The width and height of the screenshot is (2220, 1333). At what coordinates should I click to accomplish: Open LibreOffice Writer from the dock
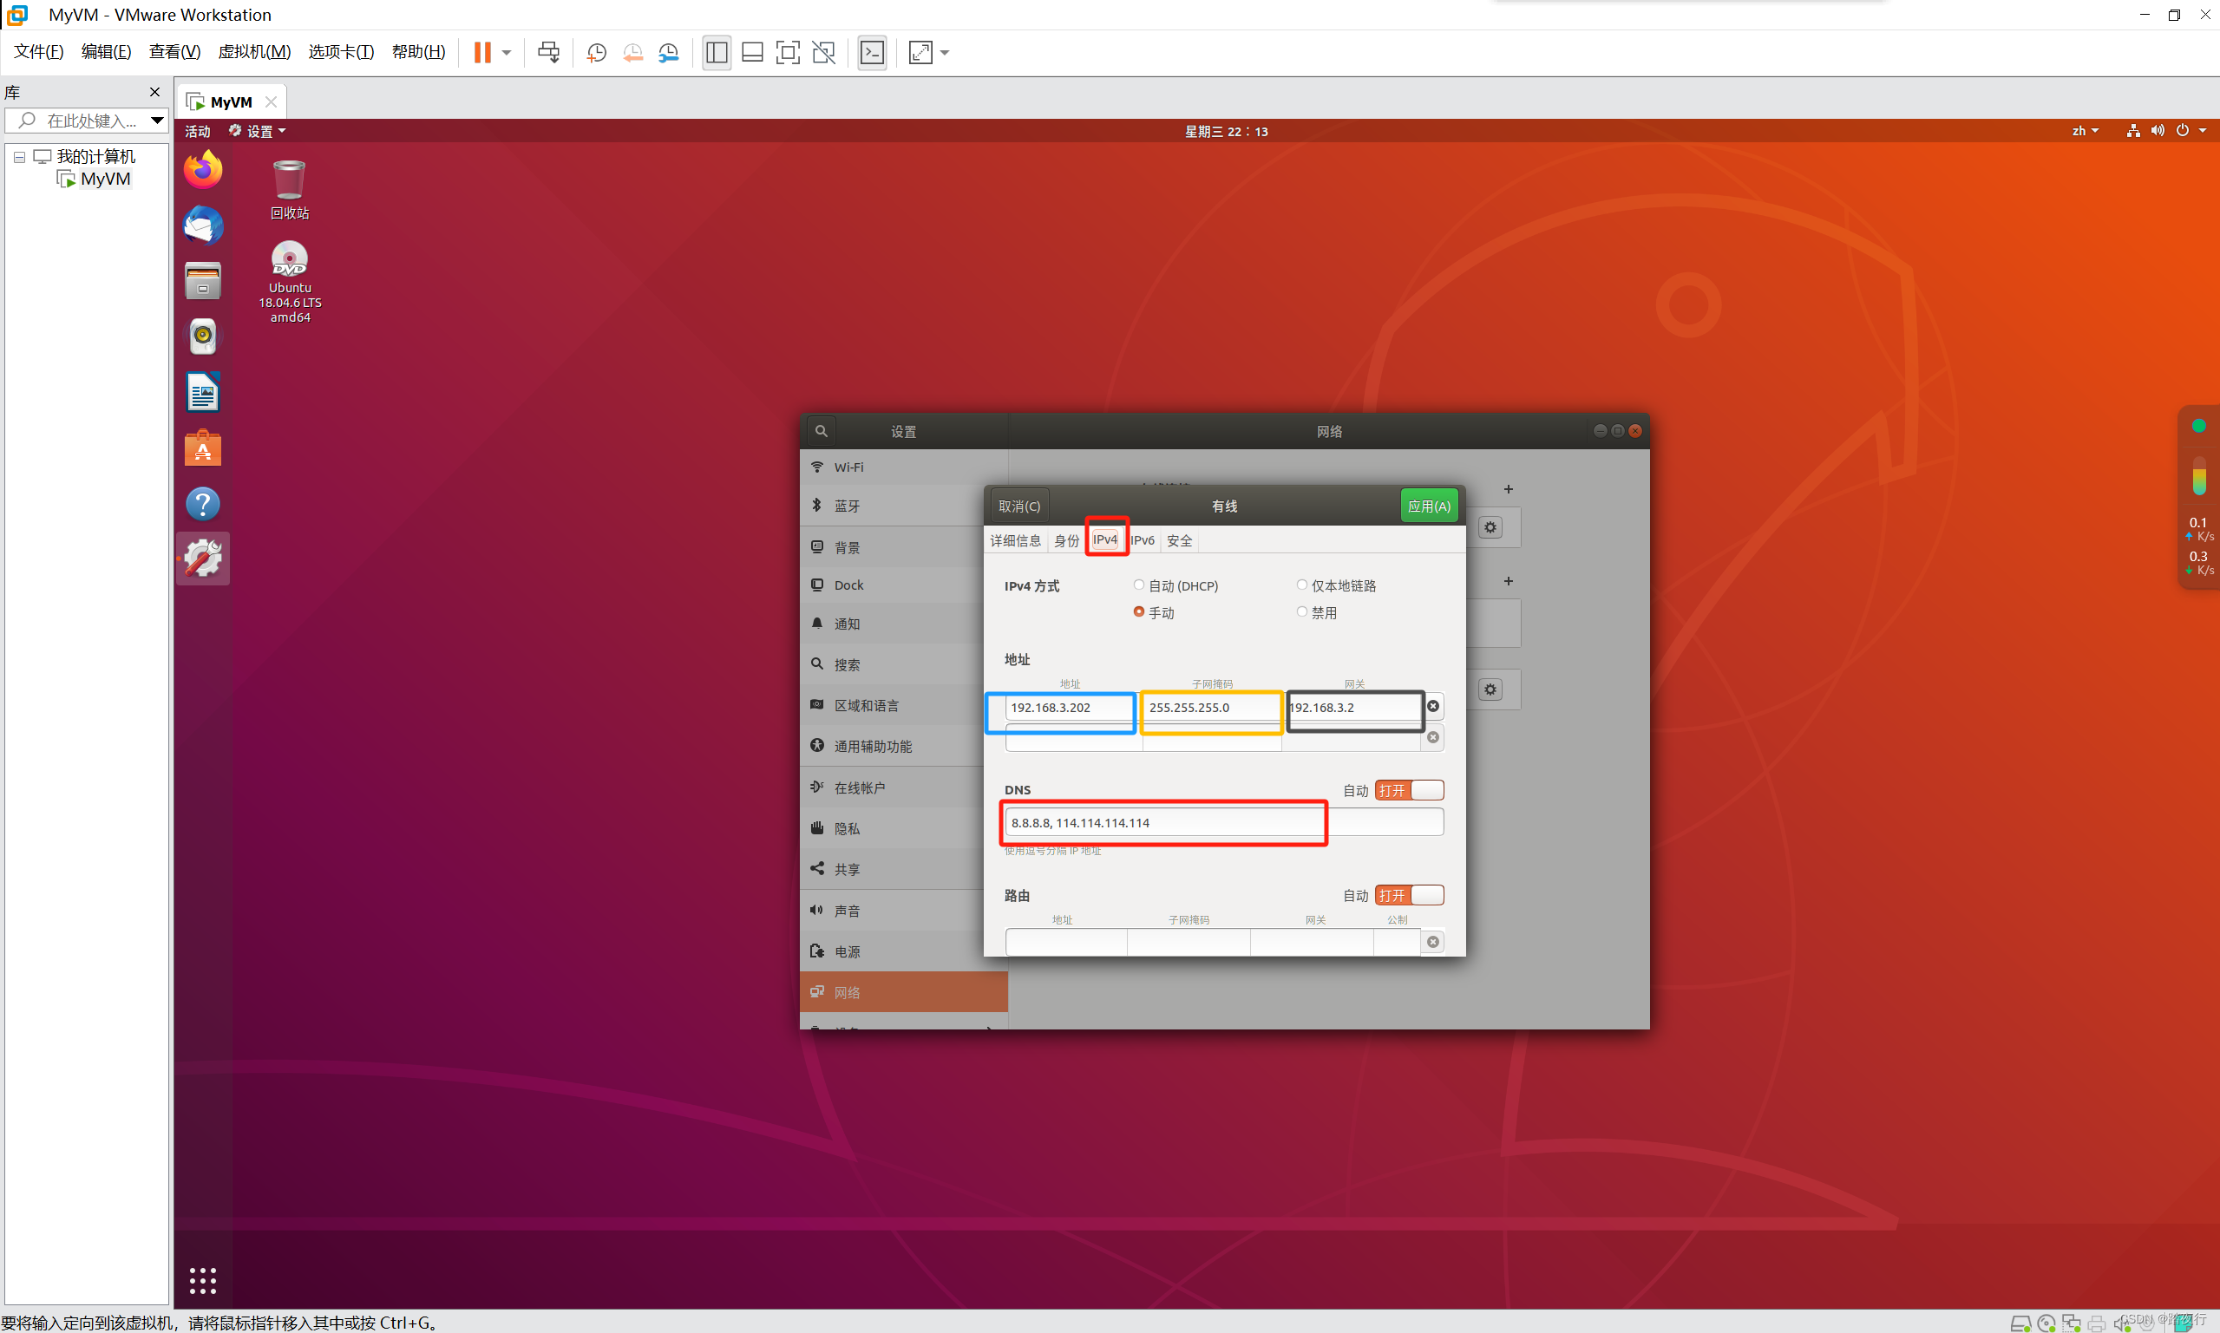(203, 392)
